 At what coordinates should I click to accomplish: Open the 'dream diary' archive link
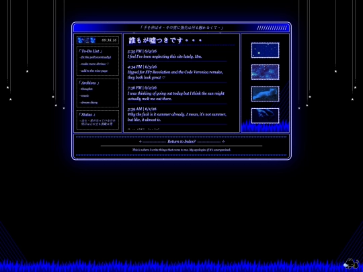(x=89, y=102)
